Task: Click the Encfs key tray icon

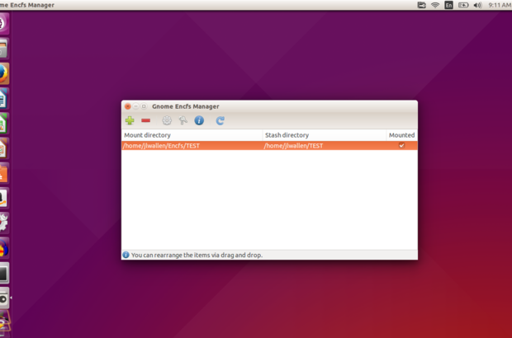Action: pos(421,5)
